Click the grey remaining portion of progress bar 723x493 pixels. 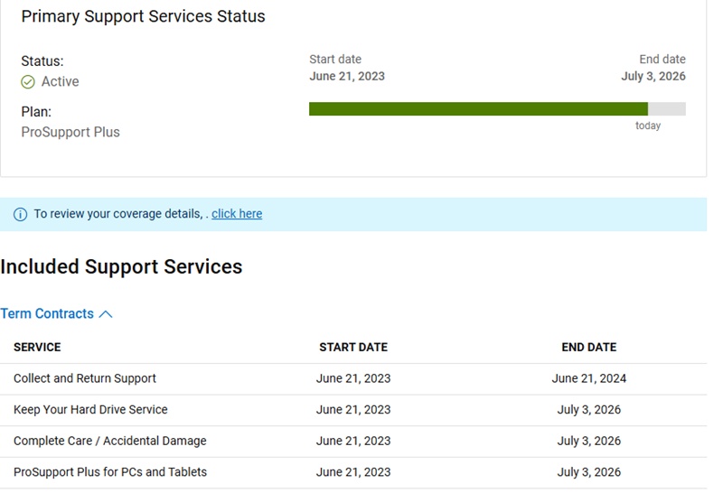point(667,109)
